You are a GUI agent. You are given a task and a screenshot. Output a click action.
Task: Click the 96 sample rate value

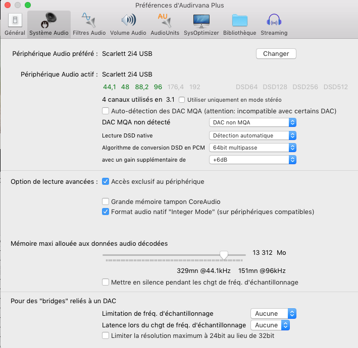pyautogui.click(x=158, y=87)
